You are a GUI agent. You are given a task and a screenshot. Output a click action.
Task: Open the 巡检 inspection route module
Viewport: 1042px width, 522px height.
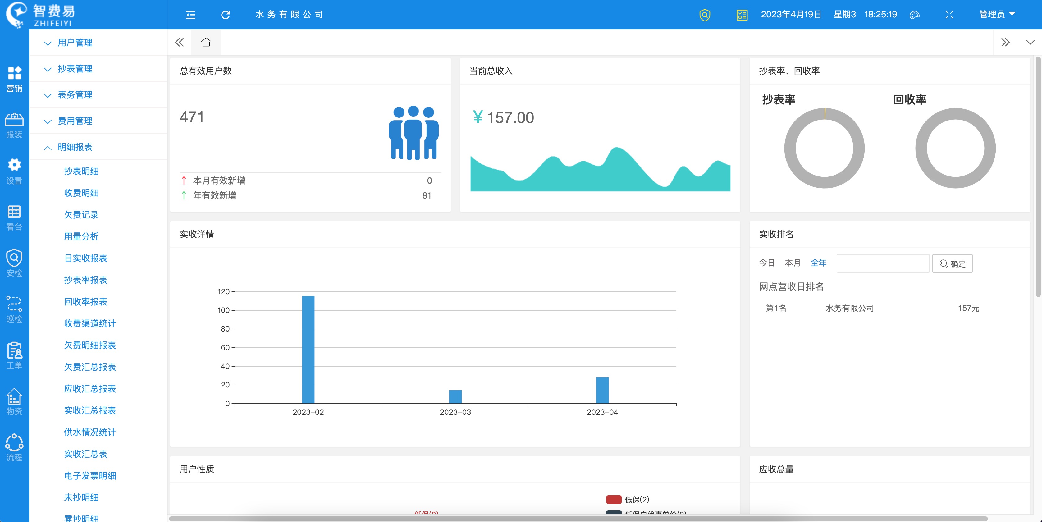[x=14, y=310]
